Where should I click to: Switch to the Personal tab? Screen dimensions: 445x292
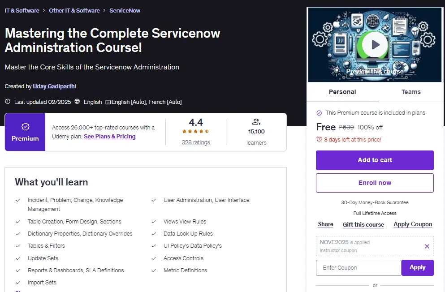(x=342, y=92)
